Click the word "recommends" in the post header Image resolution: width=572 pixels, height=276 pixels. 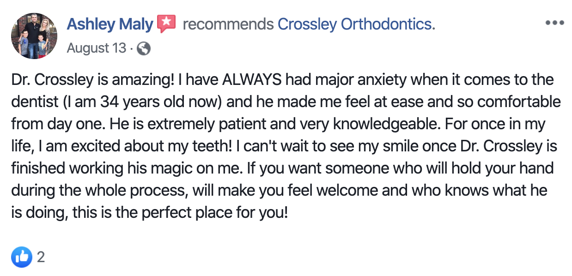coord(228,24)
